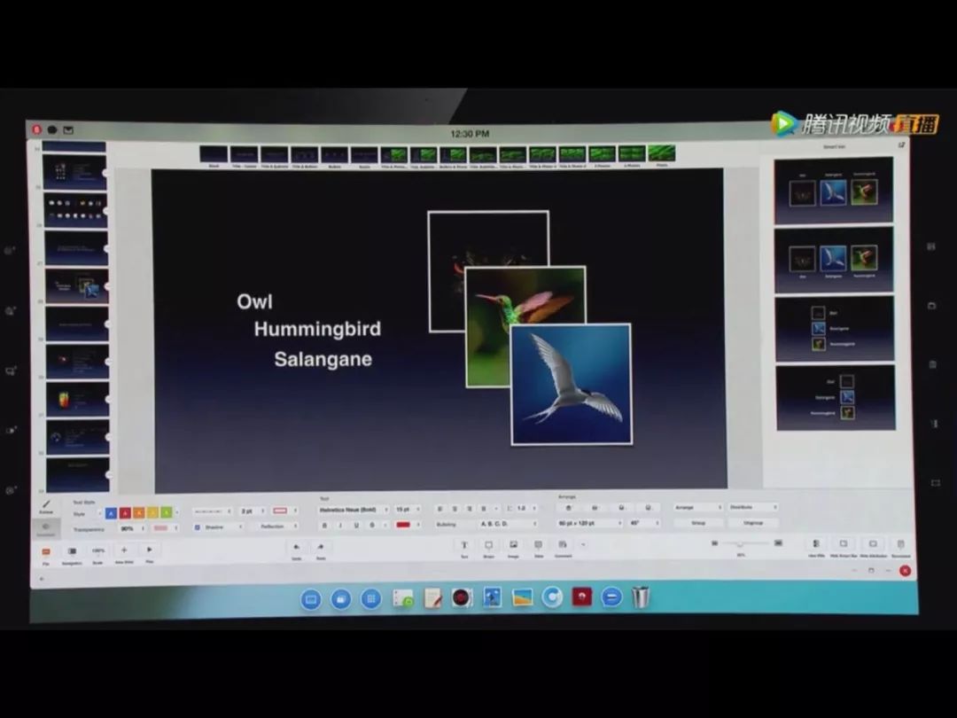Toggle Italic text formatting

coord(340,525)
